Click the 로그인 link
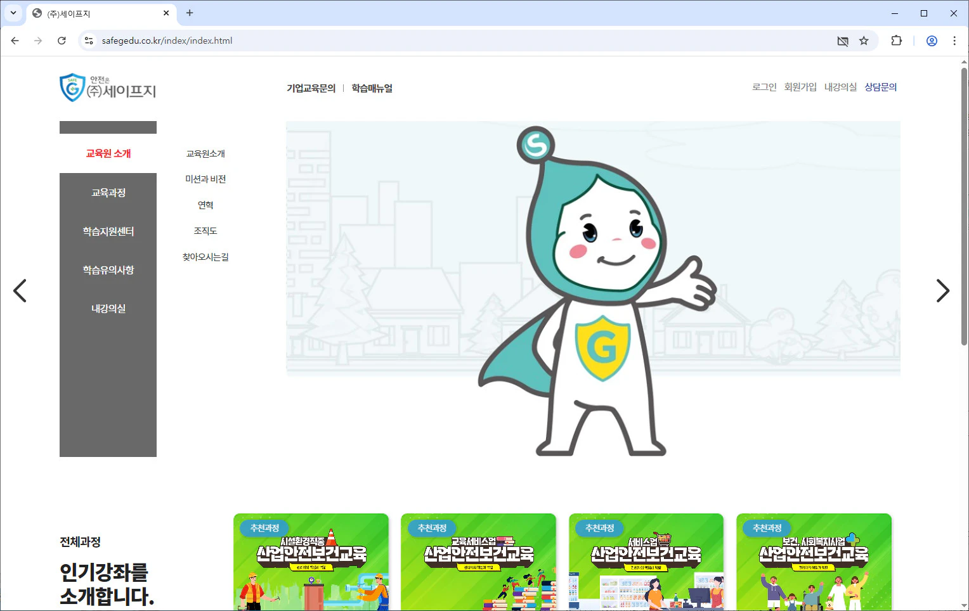Viewport: 969px width, 611px height. pos(764,87)
